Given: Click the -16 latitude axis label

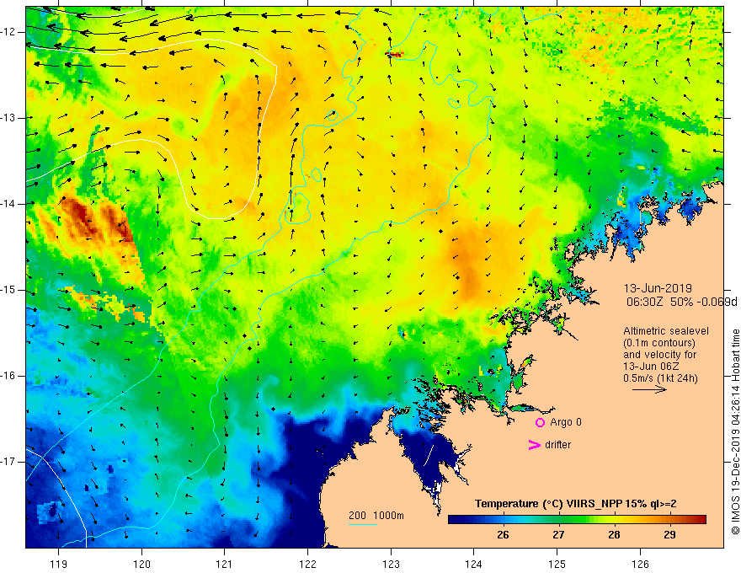Looking at the screenshot, I should point(9,376).
